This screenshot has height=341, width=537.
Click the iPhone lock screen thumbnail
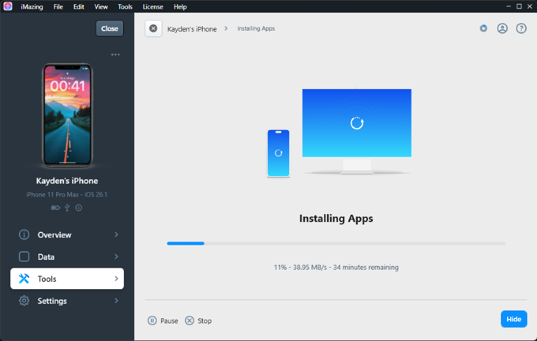coord(68,115)
